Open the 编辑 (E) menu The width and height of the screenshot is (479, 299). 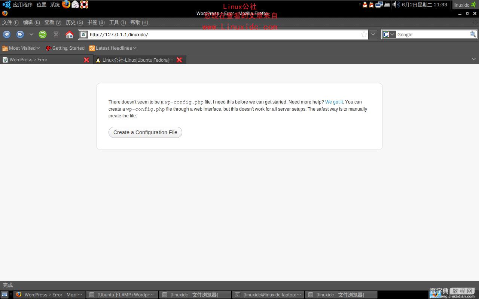click(x=31, y=22)
